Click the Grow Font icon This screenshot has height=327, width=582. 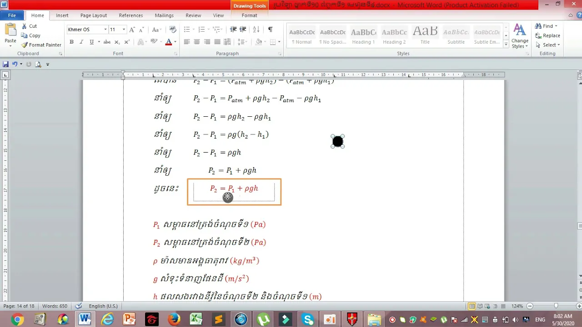pyautogui.click(x=132, y=30)
